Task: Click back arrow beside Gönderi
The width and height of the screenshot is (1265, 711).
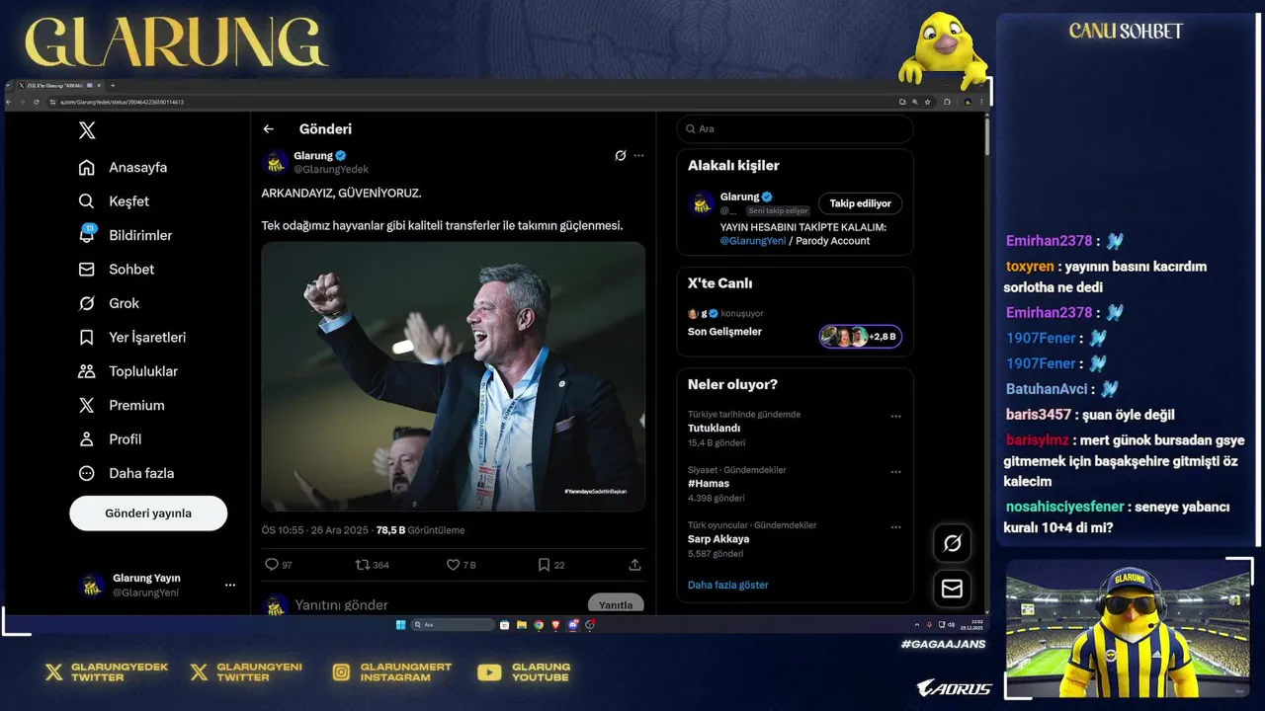Action: (268, 129)
